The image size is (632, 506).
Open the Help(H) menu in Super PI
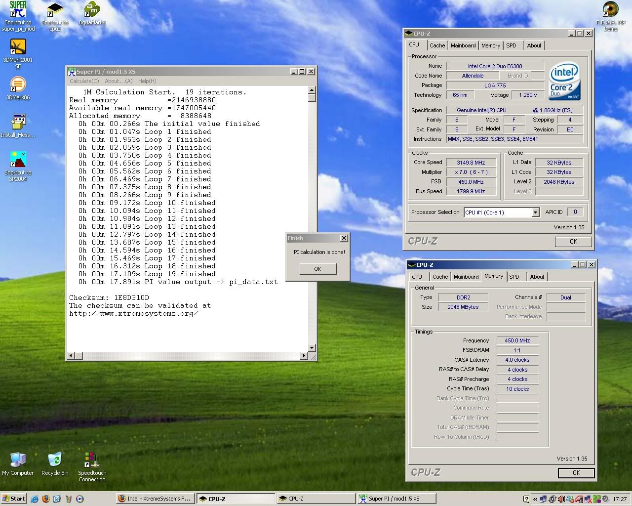[x=147, y=81]
